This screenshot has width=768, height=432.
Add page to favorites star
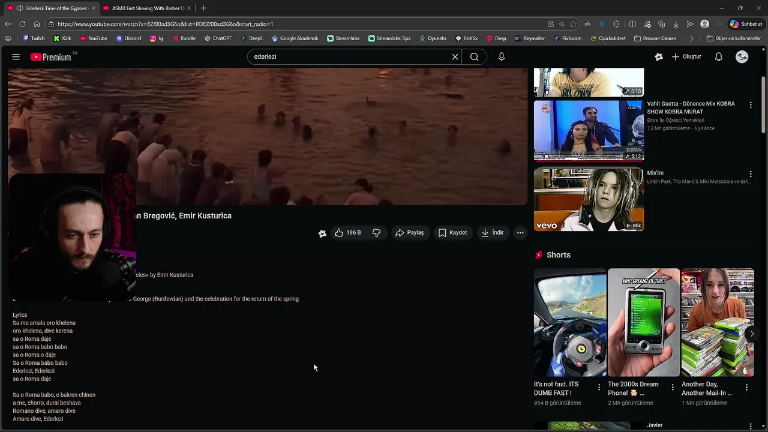(573, 24)
